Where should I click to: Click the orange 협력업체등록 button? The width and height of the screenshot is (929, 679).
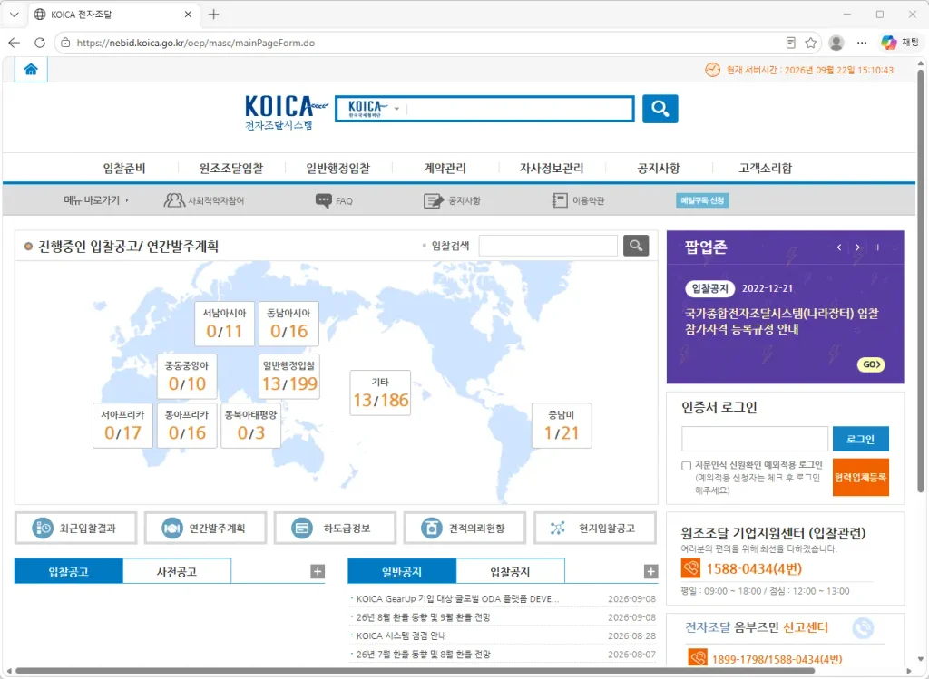point(860,477)
